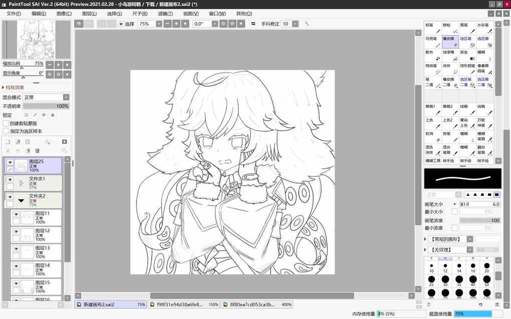Expand the 文件夹1 folder

(21, 183)
